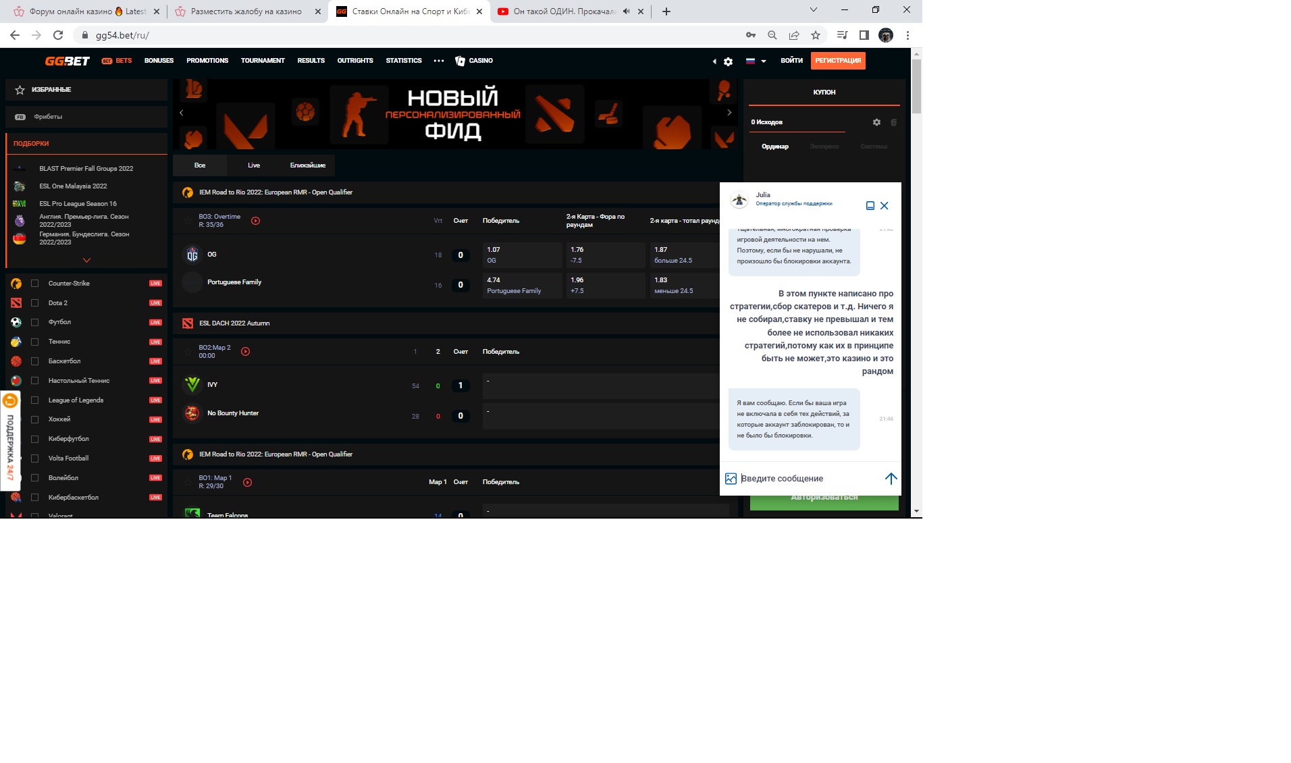
Task: Click the browser bookmark star icon
Action: point(815,35)
